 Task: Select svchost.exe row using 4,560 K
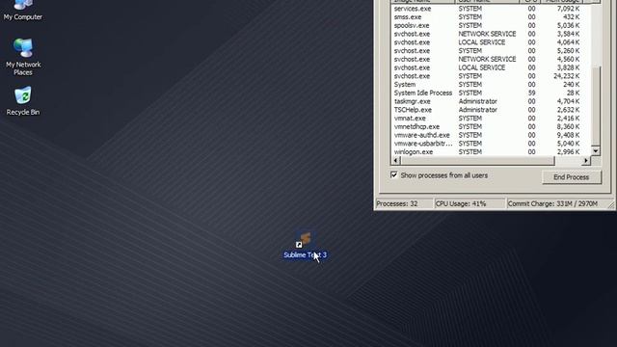(x=491, y=59)
